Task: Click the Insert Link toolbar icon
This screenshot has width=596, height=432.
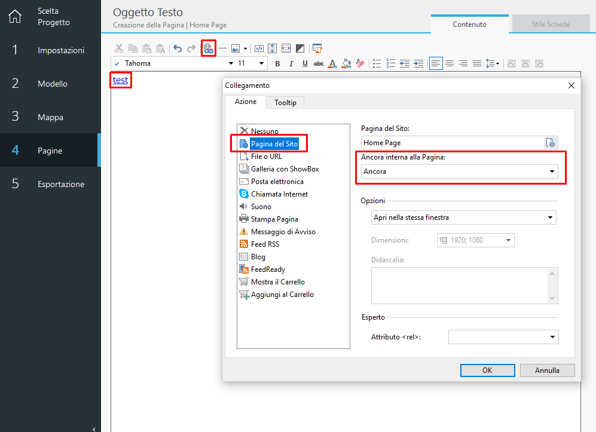Action: [x=208, y=48]
